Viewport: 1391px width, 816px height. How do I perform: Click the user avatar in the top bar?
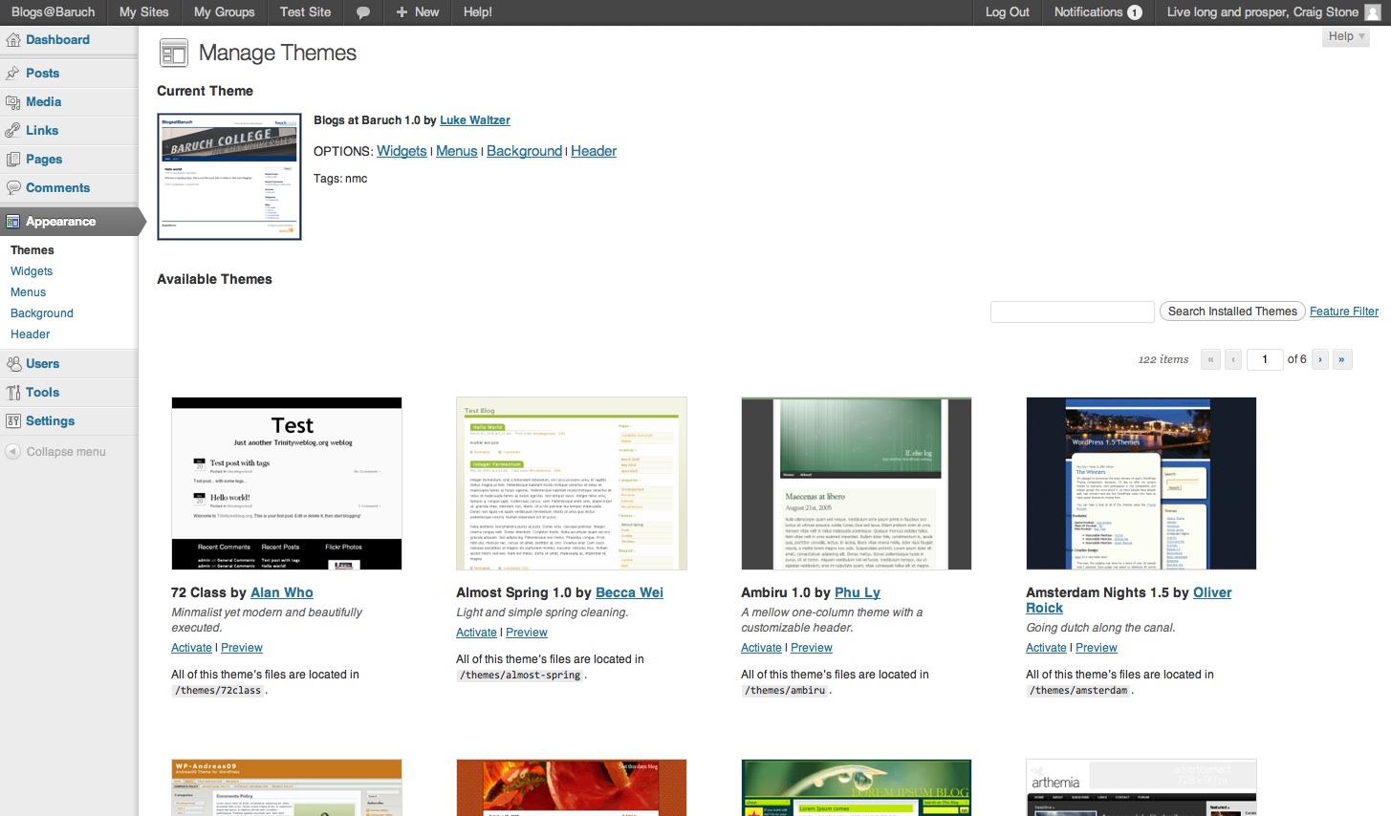click(1373, 12)
